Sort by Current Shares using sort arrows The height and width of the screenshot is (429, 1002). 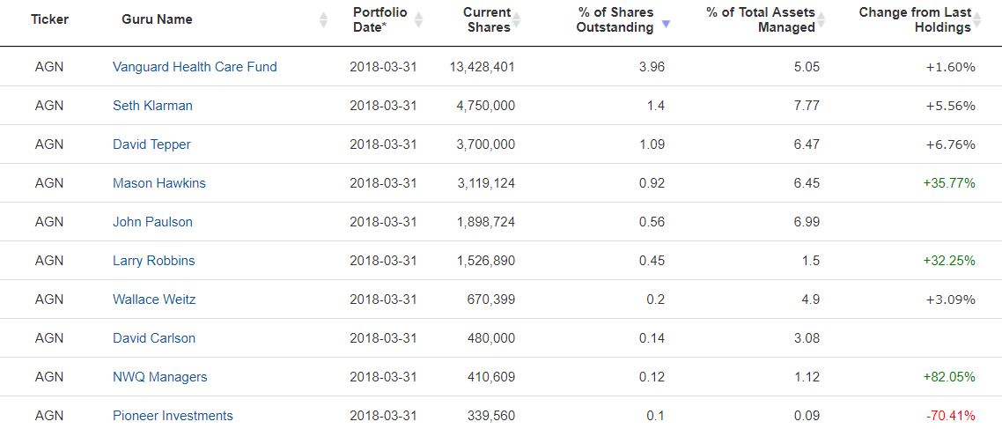[516, 19]
